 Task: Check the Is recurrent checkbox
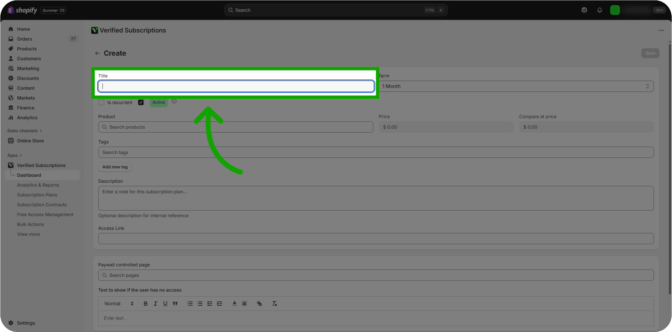pyautogui.click(x=102, y=102)
